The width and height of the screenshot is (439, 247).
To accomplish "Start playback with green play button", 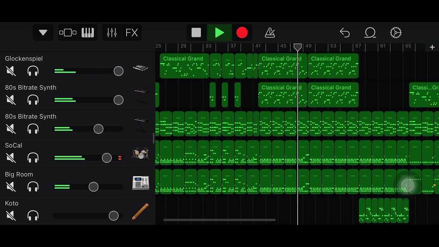I will coord(219,33).
